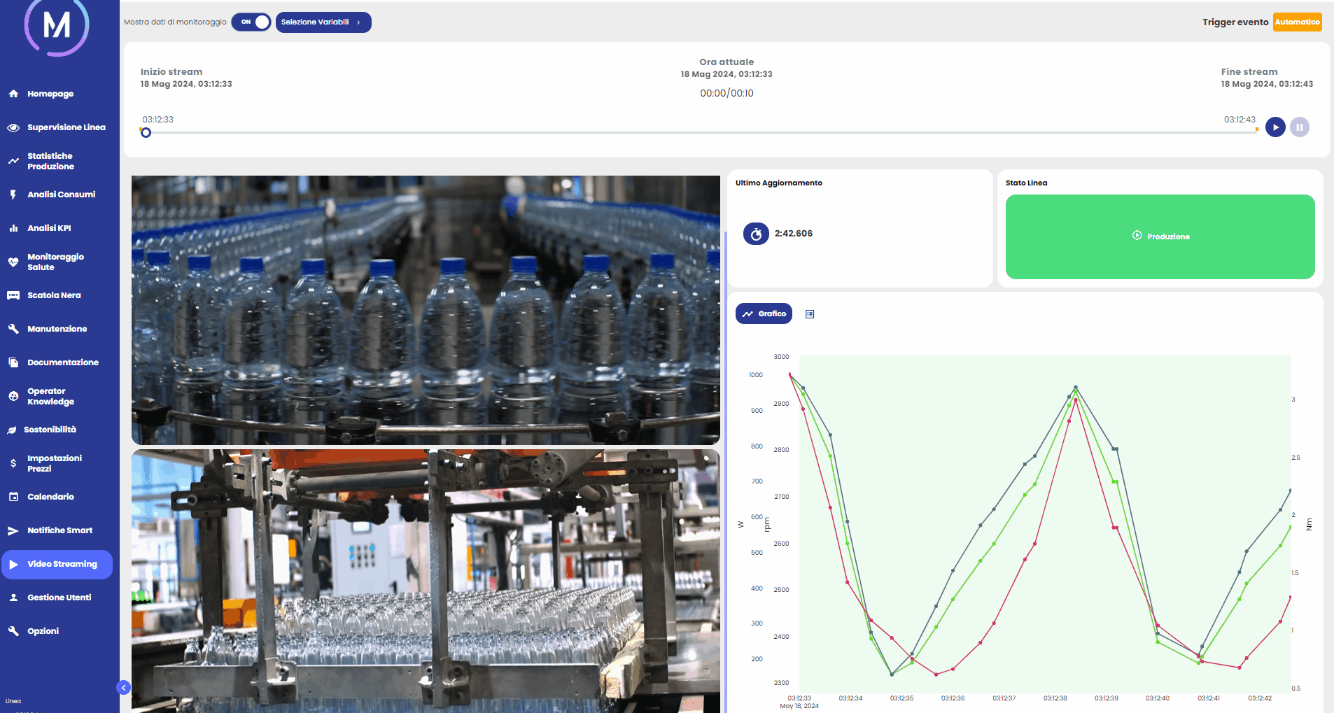Click the Ora attuale heading

click(726, 62)
